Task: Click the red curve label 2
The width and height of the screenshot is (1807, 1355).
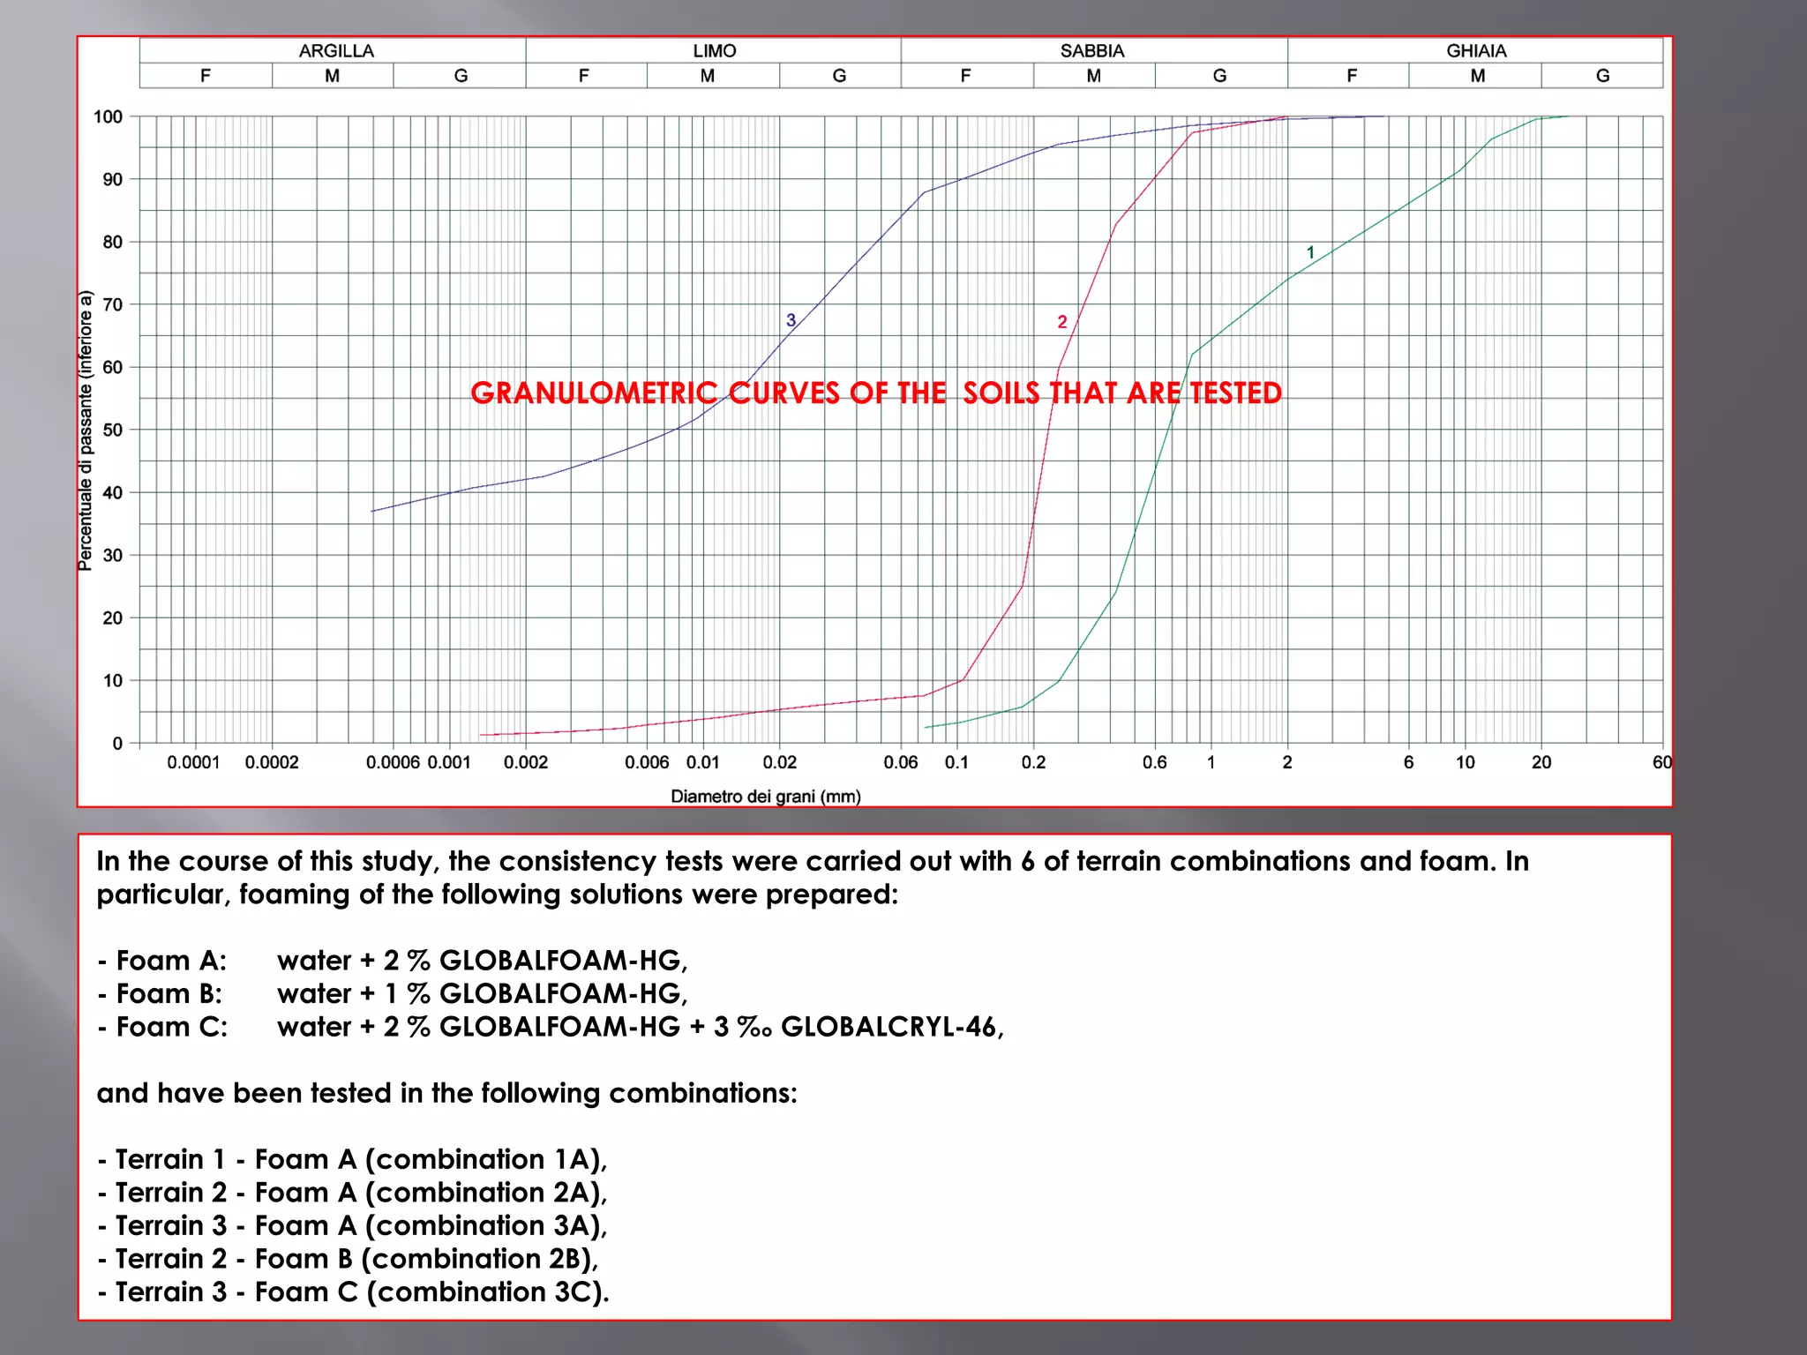Action: 1061,322
